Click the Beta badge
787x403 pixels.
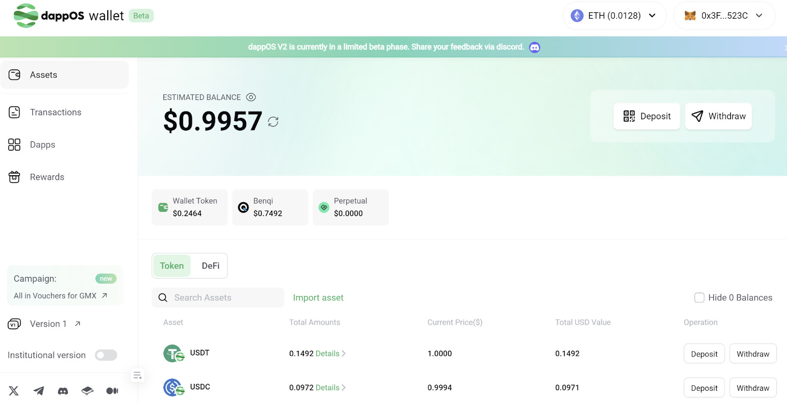[141, 16]
